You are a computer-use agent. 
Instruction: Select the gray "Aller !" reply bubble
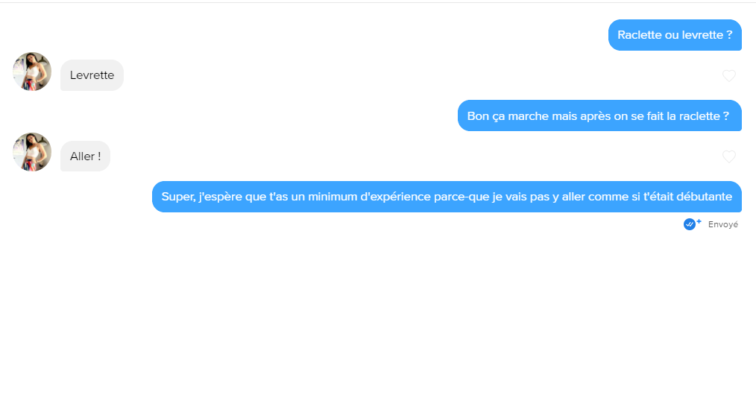pyautogui.click(x=85, y=156)
